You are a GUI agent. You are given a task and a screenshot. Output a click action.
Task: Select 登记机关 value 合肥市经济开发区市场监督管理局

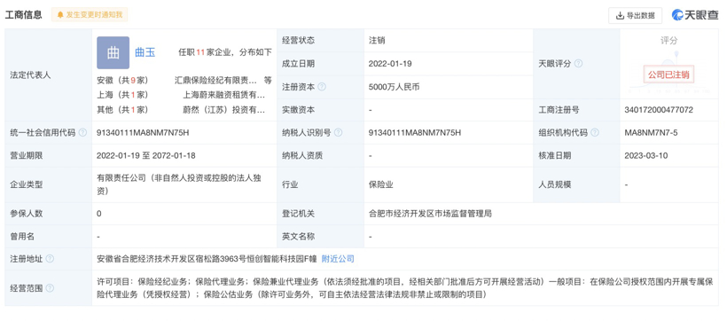pos(430,214)
